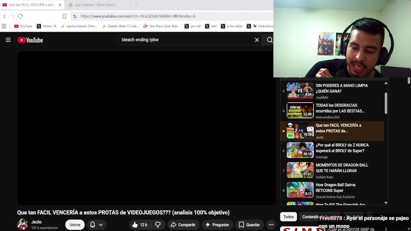
Task: Click the black video player area
Action: point(146,128)
